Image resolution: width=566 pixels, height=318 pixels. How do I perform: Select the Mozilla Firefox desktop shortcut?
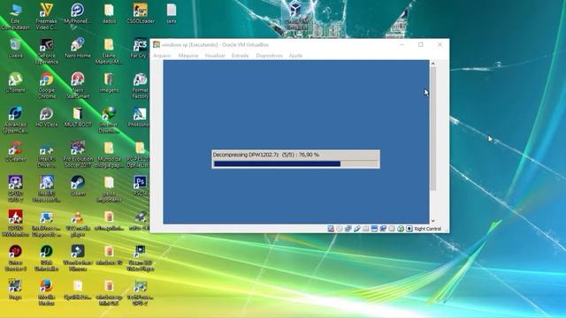pyautogui.click(x=47, y=292)
